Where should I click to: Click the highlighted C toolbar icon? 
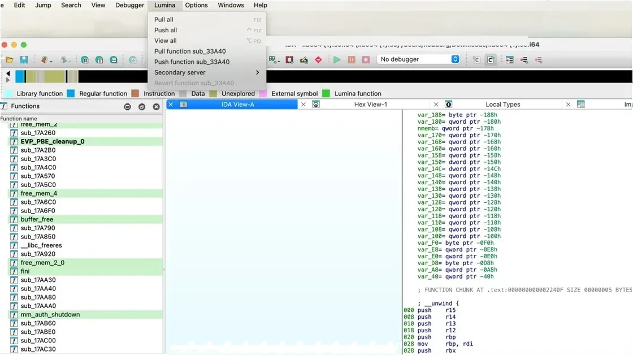[491, 60]
